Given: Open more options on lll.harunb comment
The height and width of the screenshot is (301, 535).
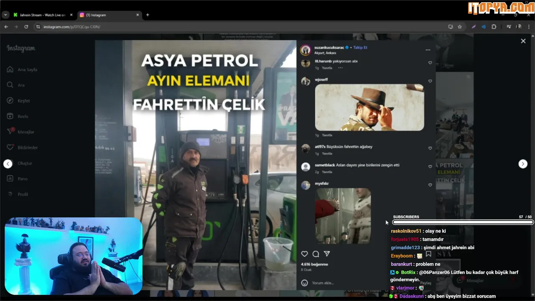Looking at the screenshot, I should tap(340, 68).
